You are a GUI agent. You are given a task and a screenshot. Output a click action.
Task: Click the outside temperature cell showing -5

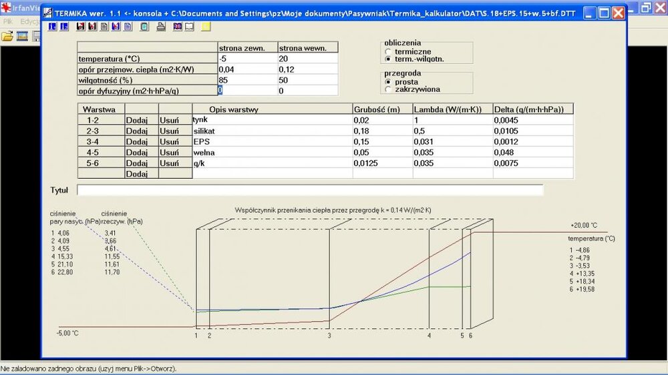pyautogui.click(x=247, y=59)
